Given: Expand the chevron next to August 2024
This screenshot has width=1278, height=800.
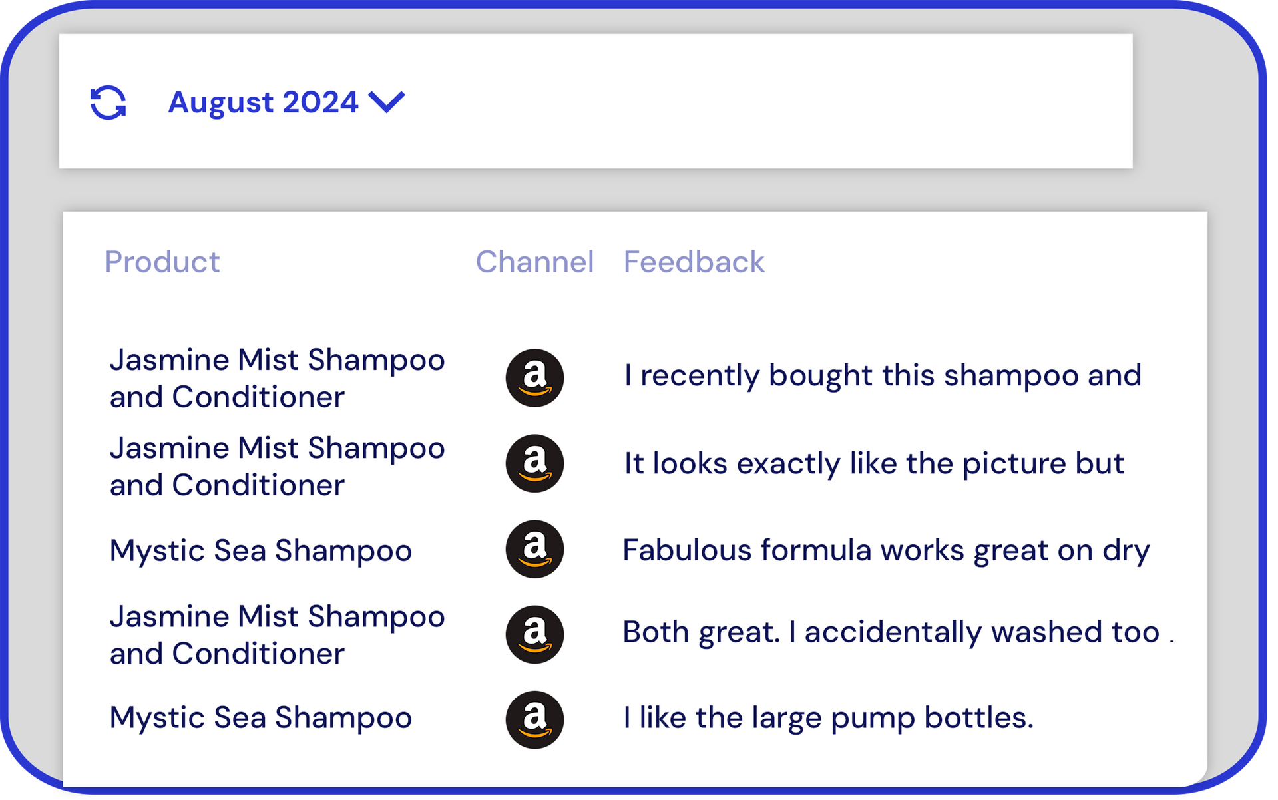Looking at the screenshot, I should point(387,102).
